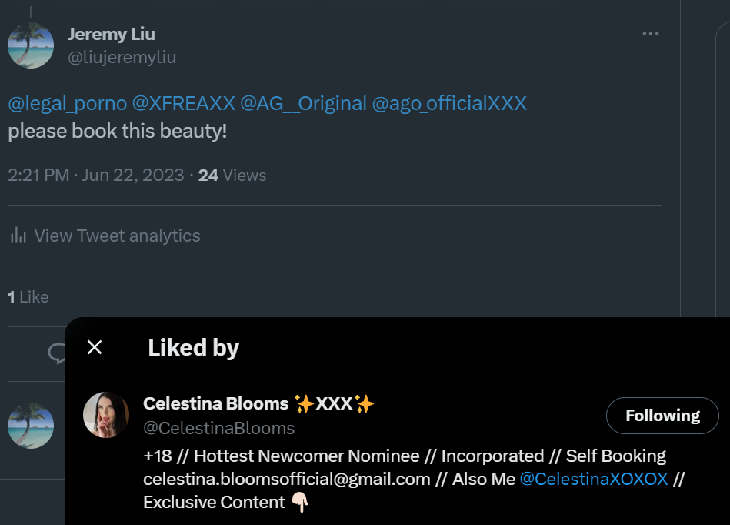This screenshot has width=730, height=525.
Task: Close the Liked by dialog
Action: (95, 348)
